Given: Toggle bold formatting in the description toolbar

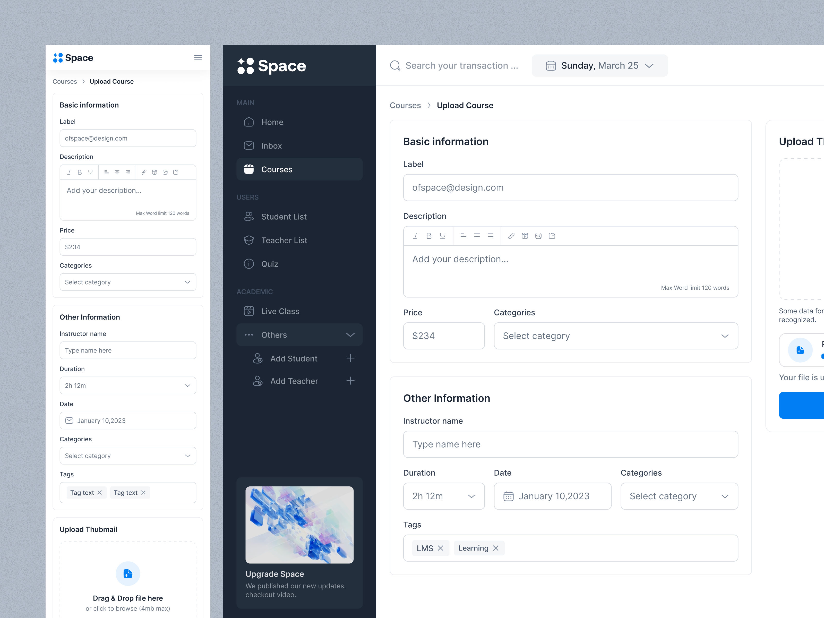Looking at the screenshot, I should pyautogui.click(x=429, y=235).
